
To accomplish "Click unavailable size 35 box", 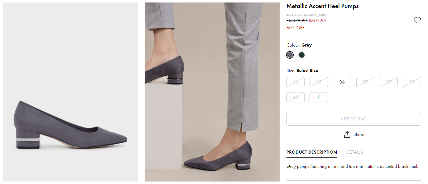I will (319, 82).
